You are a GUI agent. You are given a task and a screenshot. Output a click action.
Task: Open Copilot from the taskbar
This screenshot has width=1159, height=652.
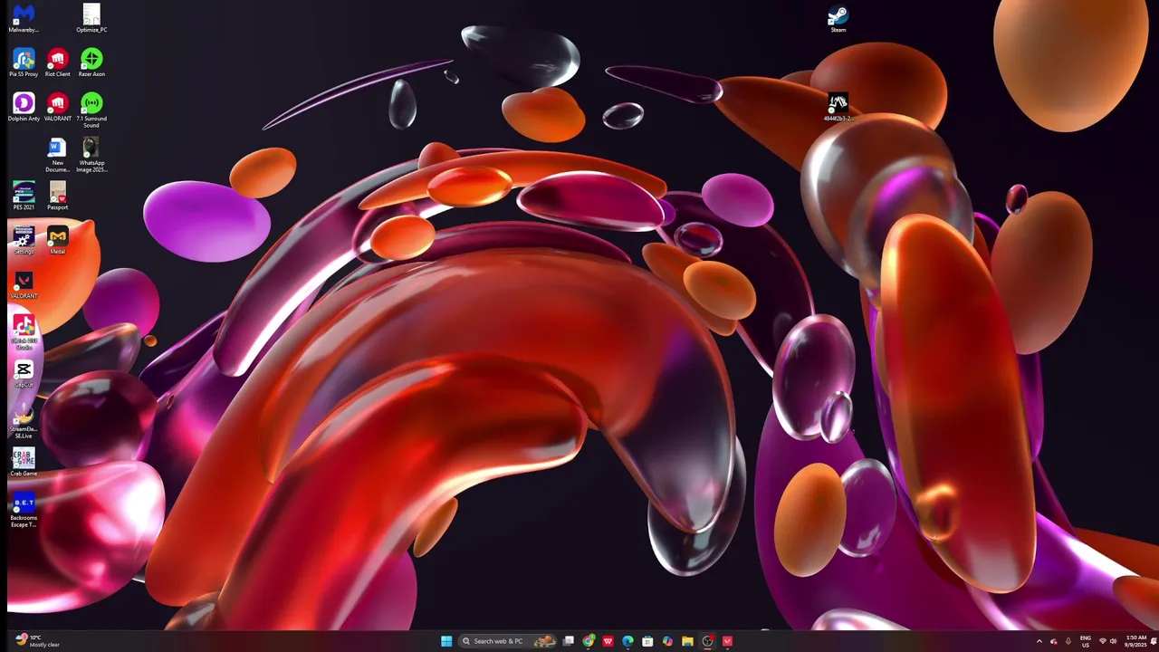(667, 641)
